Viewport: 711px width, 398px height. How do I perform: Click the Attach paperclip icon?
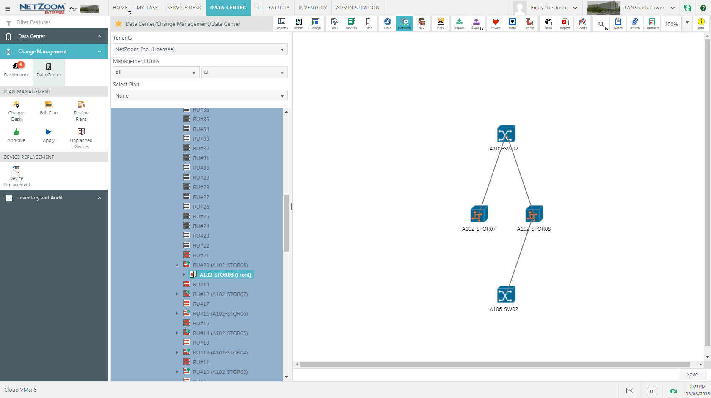(x=635, y=24)
